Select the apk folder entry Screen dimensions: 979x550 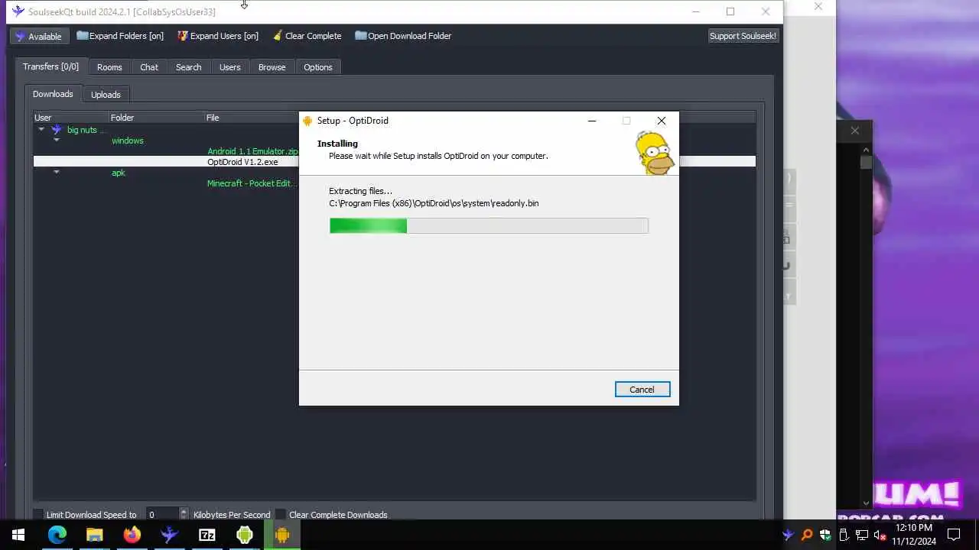click(118, 173)
